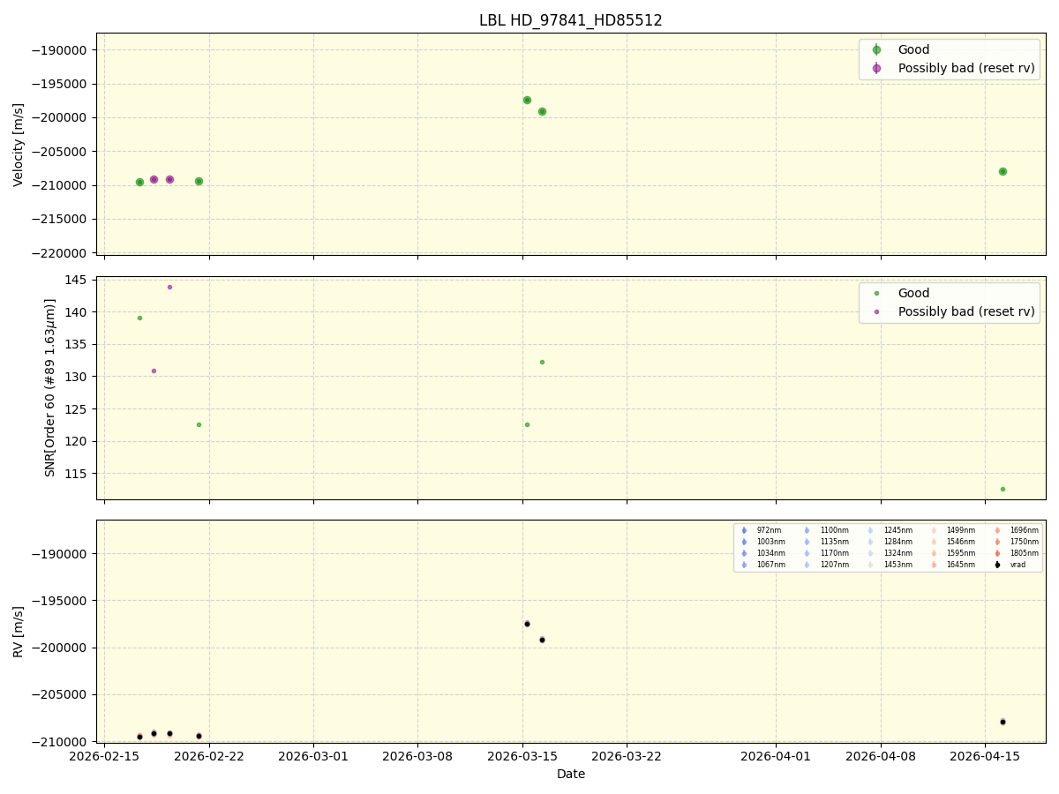This screenshot has height=794, width=1059.
Task: Click the 1003nm legend entry
Action: tap(762, 542)
